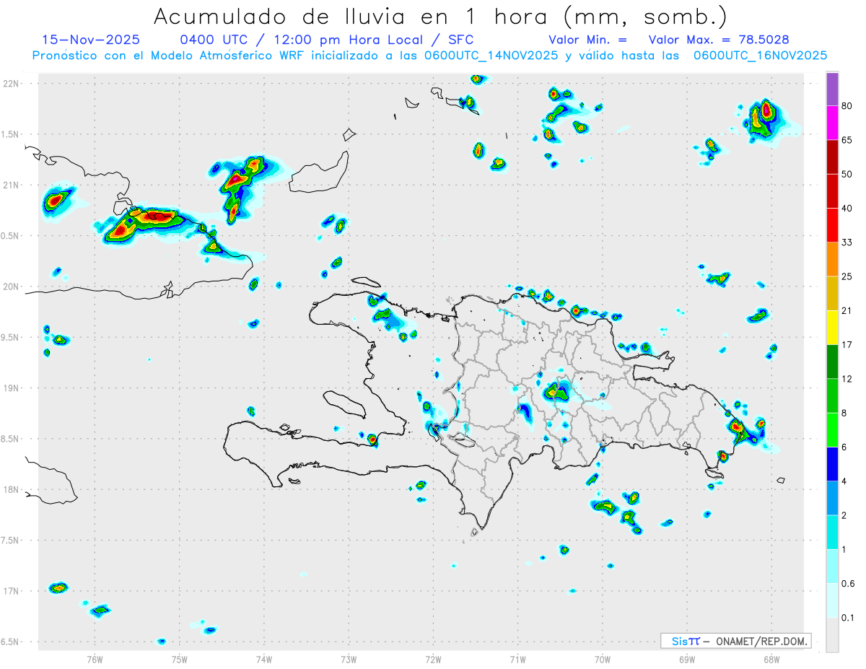Click the "71W" longitude label
Screen dimensions: 866x669
pos(517,658)
